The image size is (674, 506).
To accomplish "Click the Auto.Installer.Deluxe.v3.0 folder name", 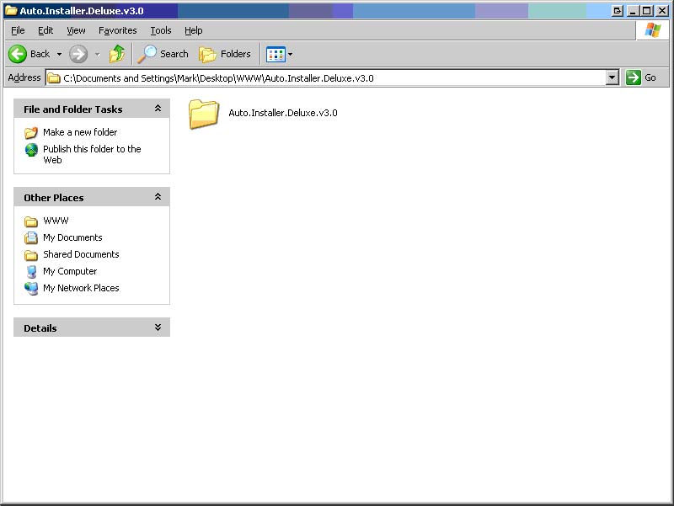I will pos(283,113).
